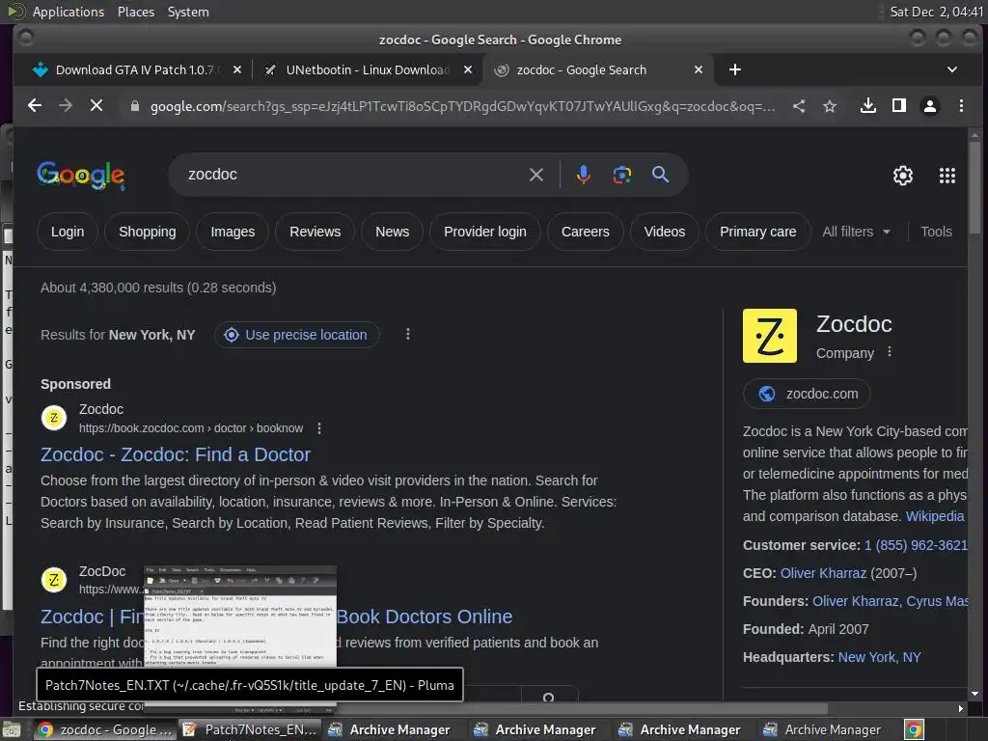Image resolution: width=988 pixels, height=741 pixels.
Task: Open 'Zocdoc - Zocdoc: Find a Doctor' link
Action: (x=176, y=454)
